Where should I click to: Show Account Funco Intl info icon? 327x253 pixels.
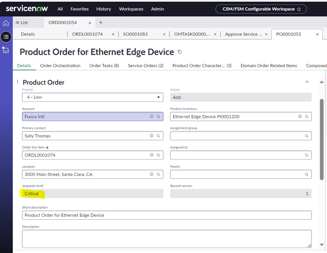coord(152,117)
